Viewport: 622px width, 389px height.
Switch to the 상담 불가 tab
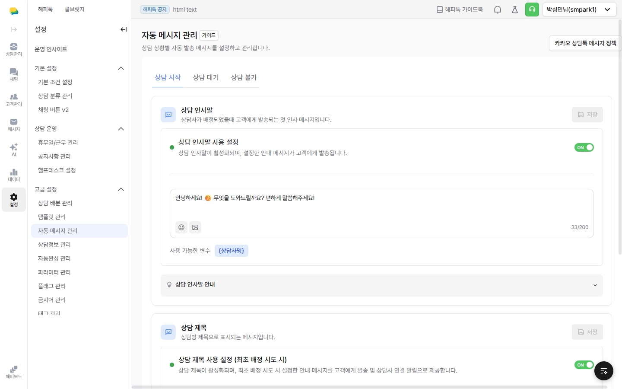[244, 77]
